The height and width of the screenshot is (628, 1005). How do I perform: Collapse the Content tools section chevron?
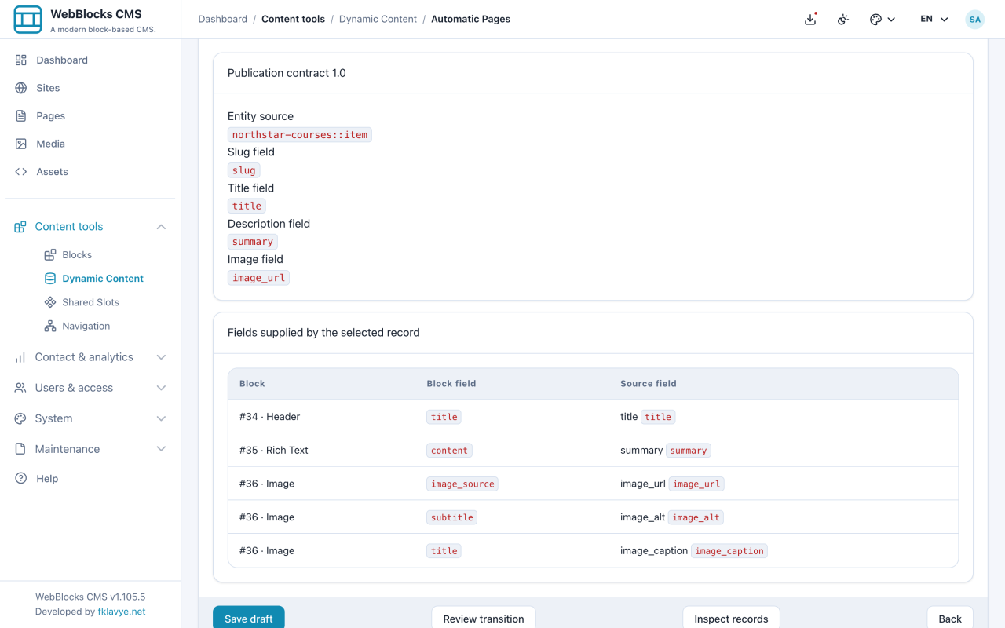click(161, 227)
